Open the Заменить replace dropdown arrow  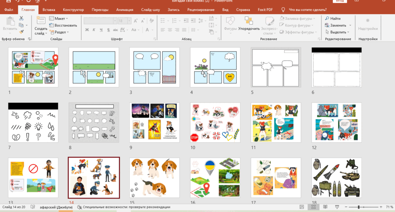coord(350,26)
